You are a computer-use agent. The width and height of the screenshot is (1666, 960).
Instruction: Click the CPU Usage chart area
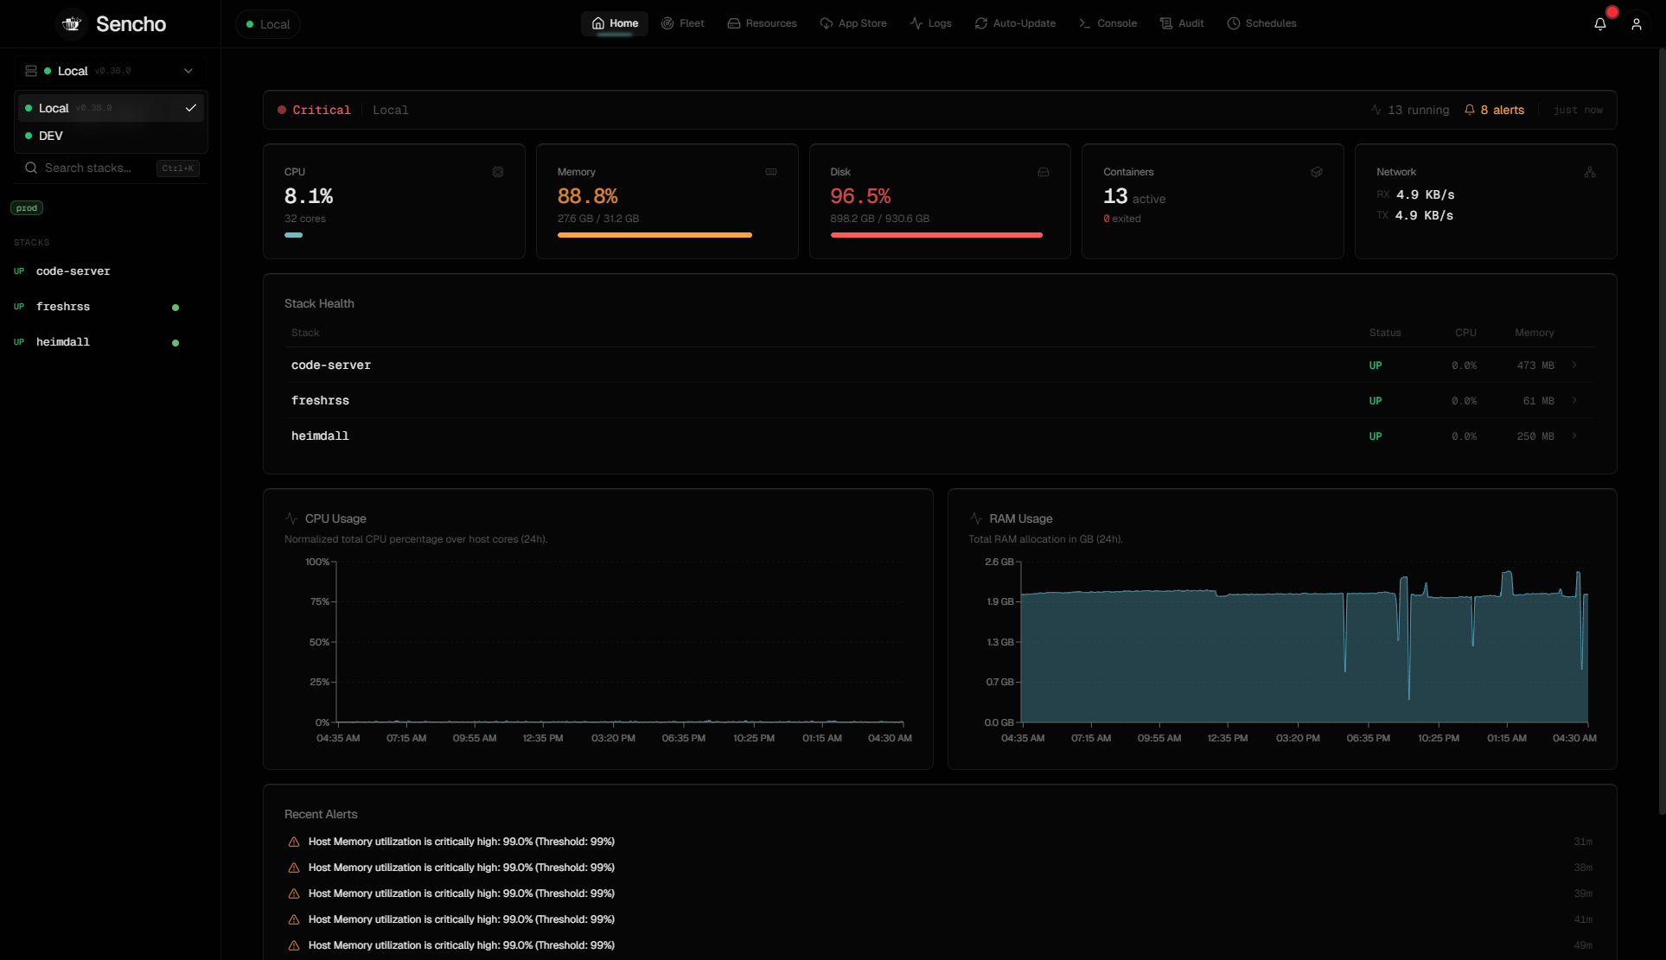[x=620, y=642]
